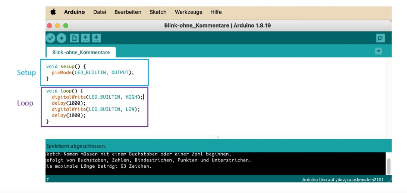Open the Serial Monitor magnifier icon

380,38
